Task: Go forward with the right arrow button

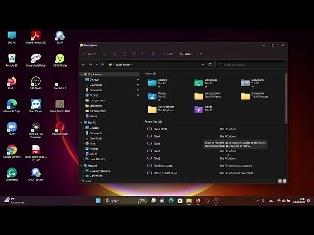Action: [90, 65]
